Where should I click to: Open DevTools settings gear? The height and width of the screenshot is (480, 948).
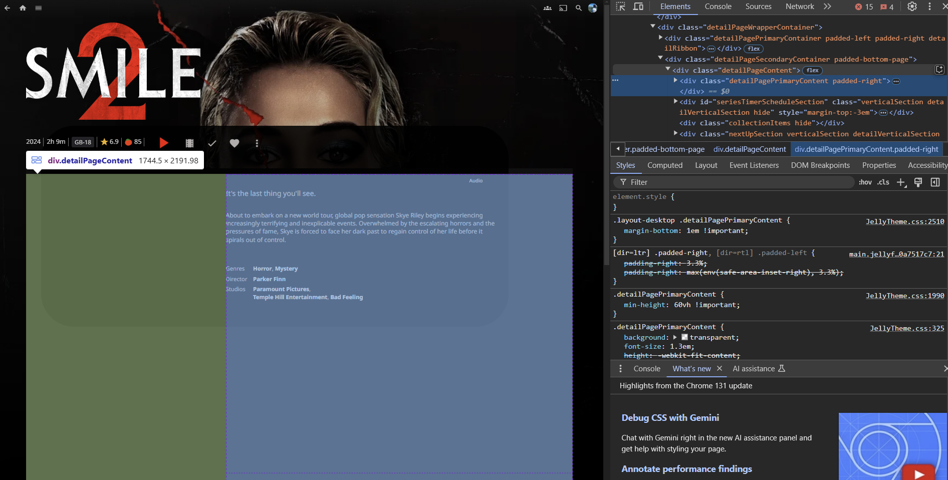coord(912,7)
